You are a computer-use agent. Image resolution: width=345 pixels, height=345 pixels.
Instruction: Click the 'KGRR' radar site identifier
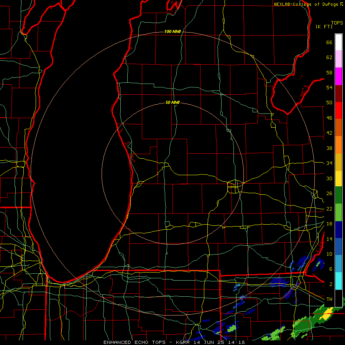pyautogui.click(x=184, y=342)
